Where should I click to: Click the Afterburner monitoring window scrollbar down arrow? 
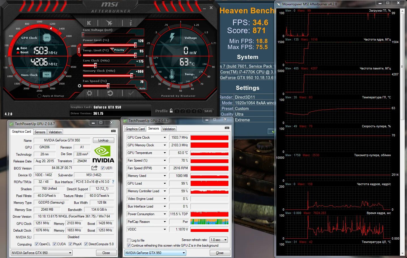pyautogui.click(x=402, y=253)
